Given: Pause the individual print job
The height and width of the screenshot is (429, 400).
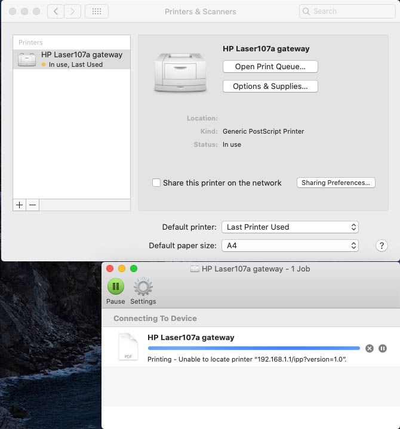Looking at the screenshot, I should (x=383, y=348).
